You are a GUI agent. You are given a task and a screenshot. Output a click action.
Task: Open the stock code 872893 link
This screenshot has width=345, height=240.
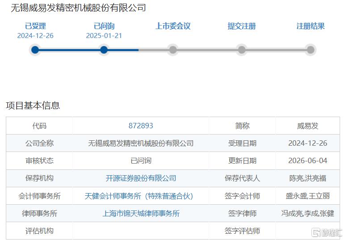[x=141, y=126]
